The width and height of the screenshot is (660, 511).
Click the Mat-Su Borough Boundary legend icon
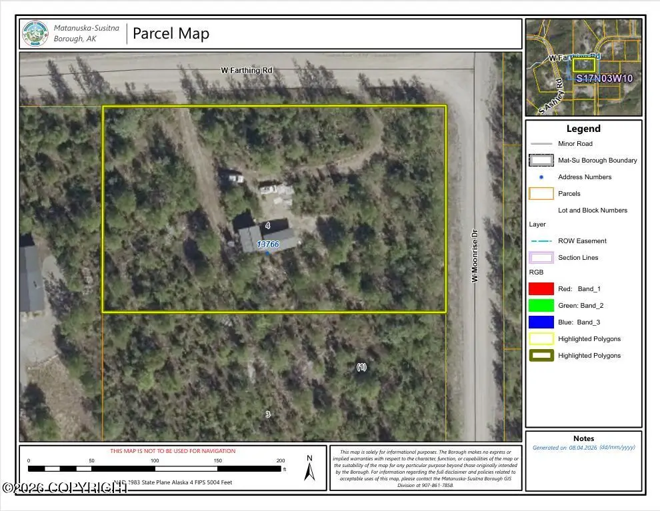coord(540,160)
